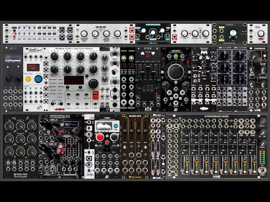270x202 pixels.
Task: Click the top-left Tune knob on Bassline
Action: coord(9,126)
